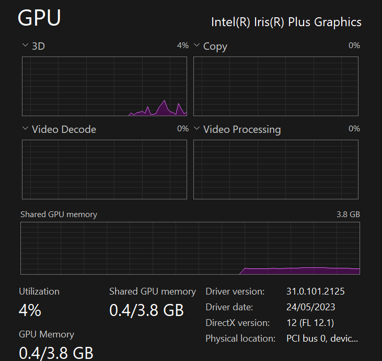Click the 3D usage graph

pos(105,86)
